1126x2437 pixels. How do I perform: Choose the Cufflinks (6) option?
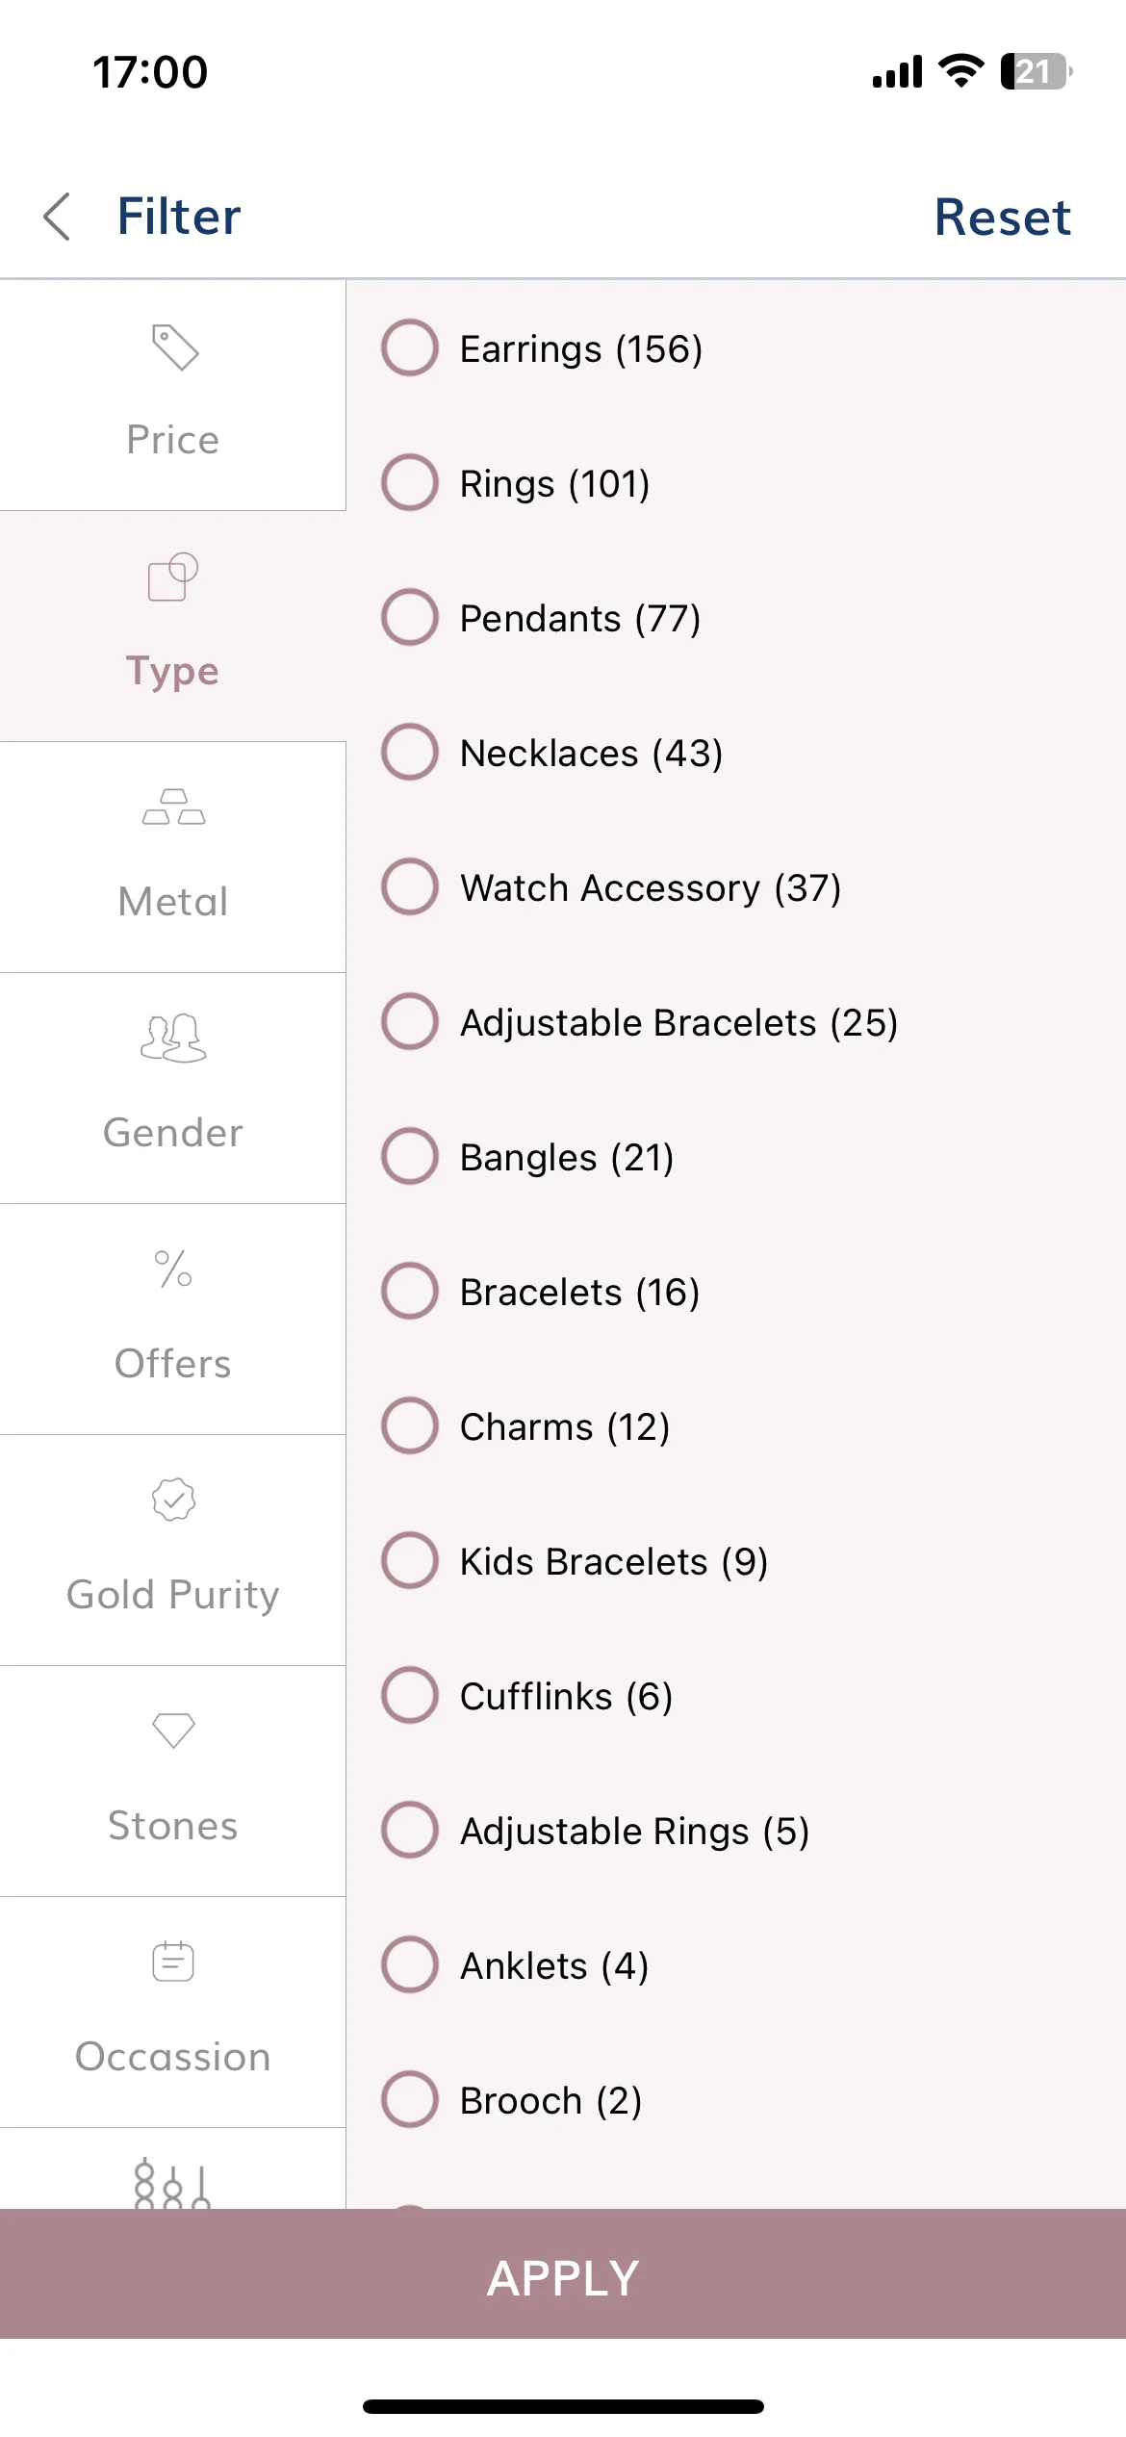(x=527, y=1695)
